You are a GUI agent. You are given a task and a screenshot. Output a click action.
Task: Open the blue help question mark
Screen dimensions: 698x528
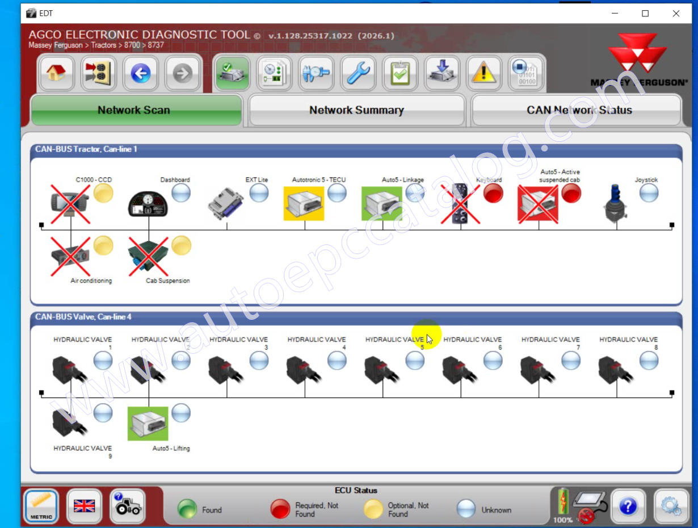pyautogui.click(x=628, y=506)
